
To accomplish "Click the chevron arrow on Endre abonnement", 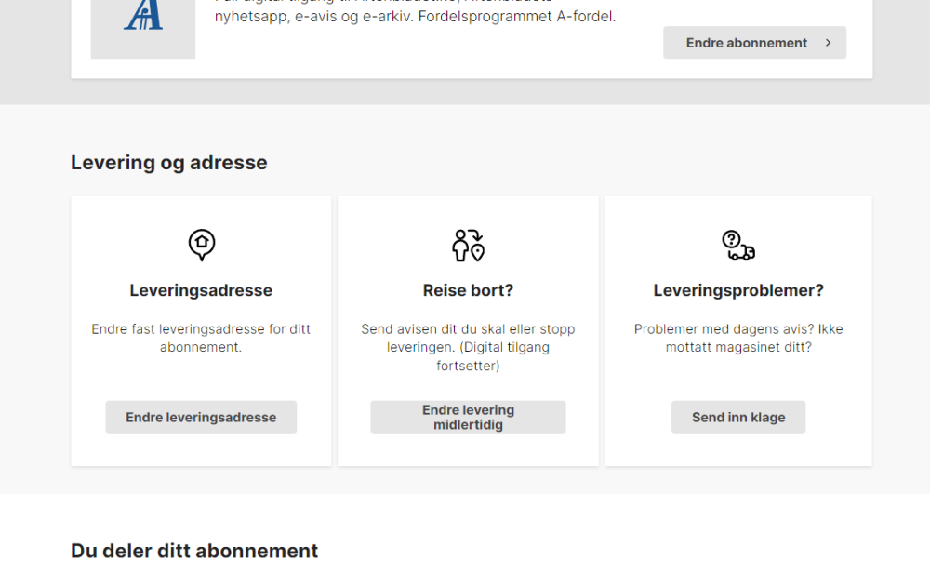I will click(x=828, y=43).
